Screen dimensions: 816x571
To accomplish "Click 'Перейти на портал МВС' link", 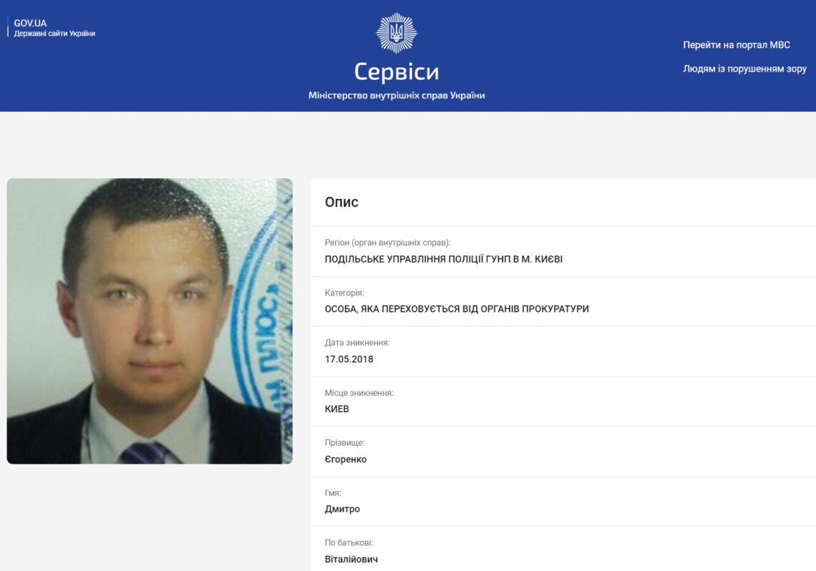I will click(x=737, y=45).
